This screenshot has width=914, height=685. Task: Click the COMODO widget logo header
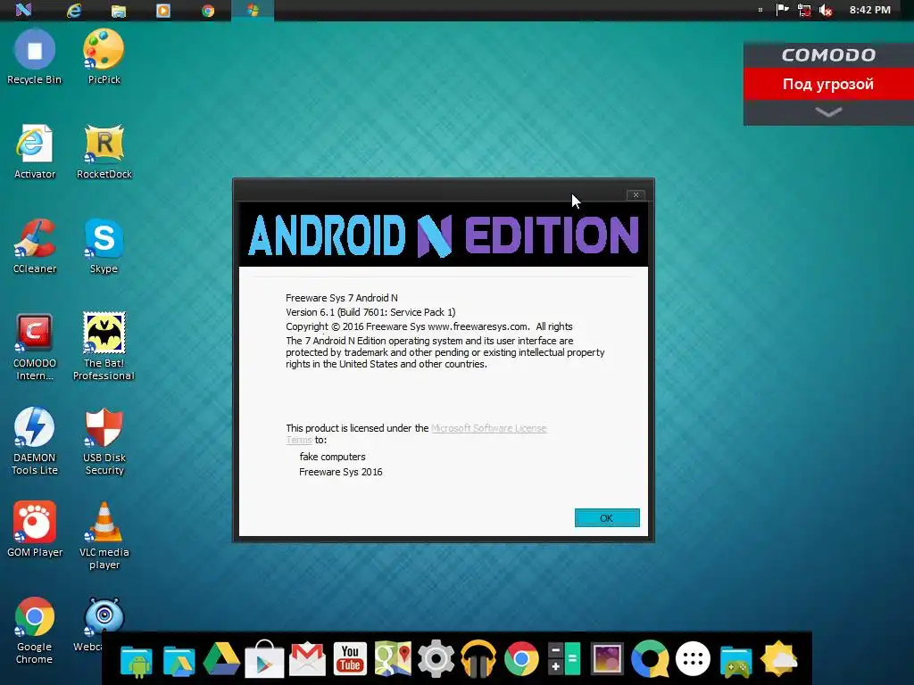tap(828, 54)
